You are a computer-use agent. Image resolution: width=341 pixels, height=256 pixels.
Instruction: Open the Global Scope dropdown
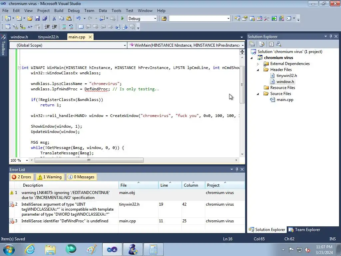click(x=125, y=45)
